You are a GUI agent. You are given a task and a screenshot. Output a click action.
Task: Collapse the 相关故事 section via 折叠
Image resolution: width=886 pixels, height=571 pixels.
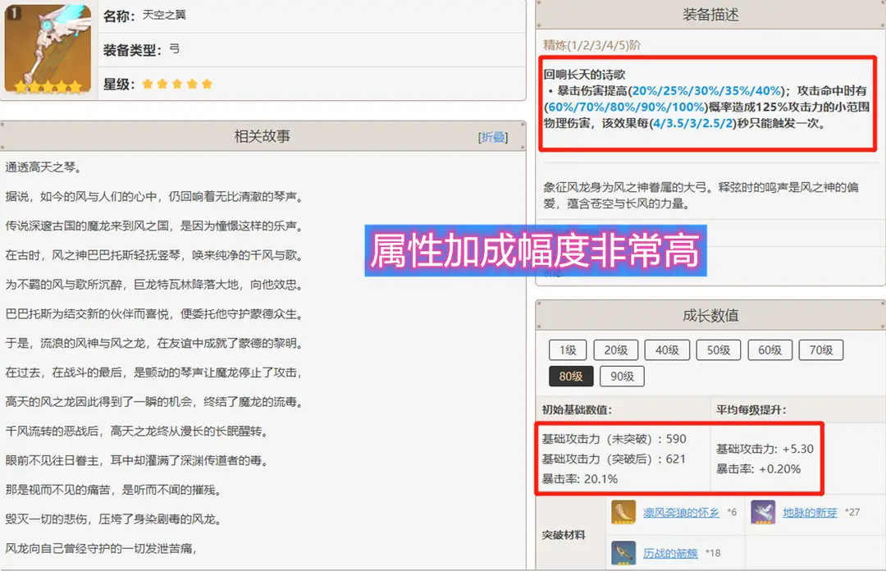tap(492, 138)
